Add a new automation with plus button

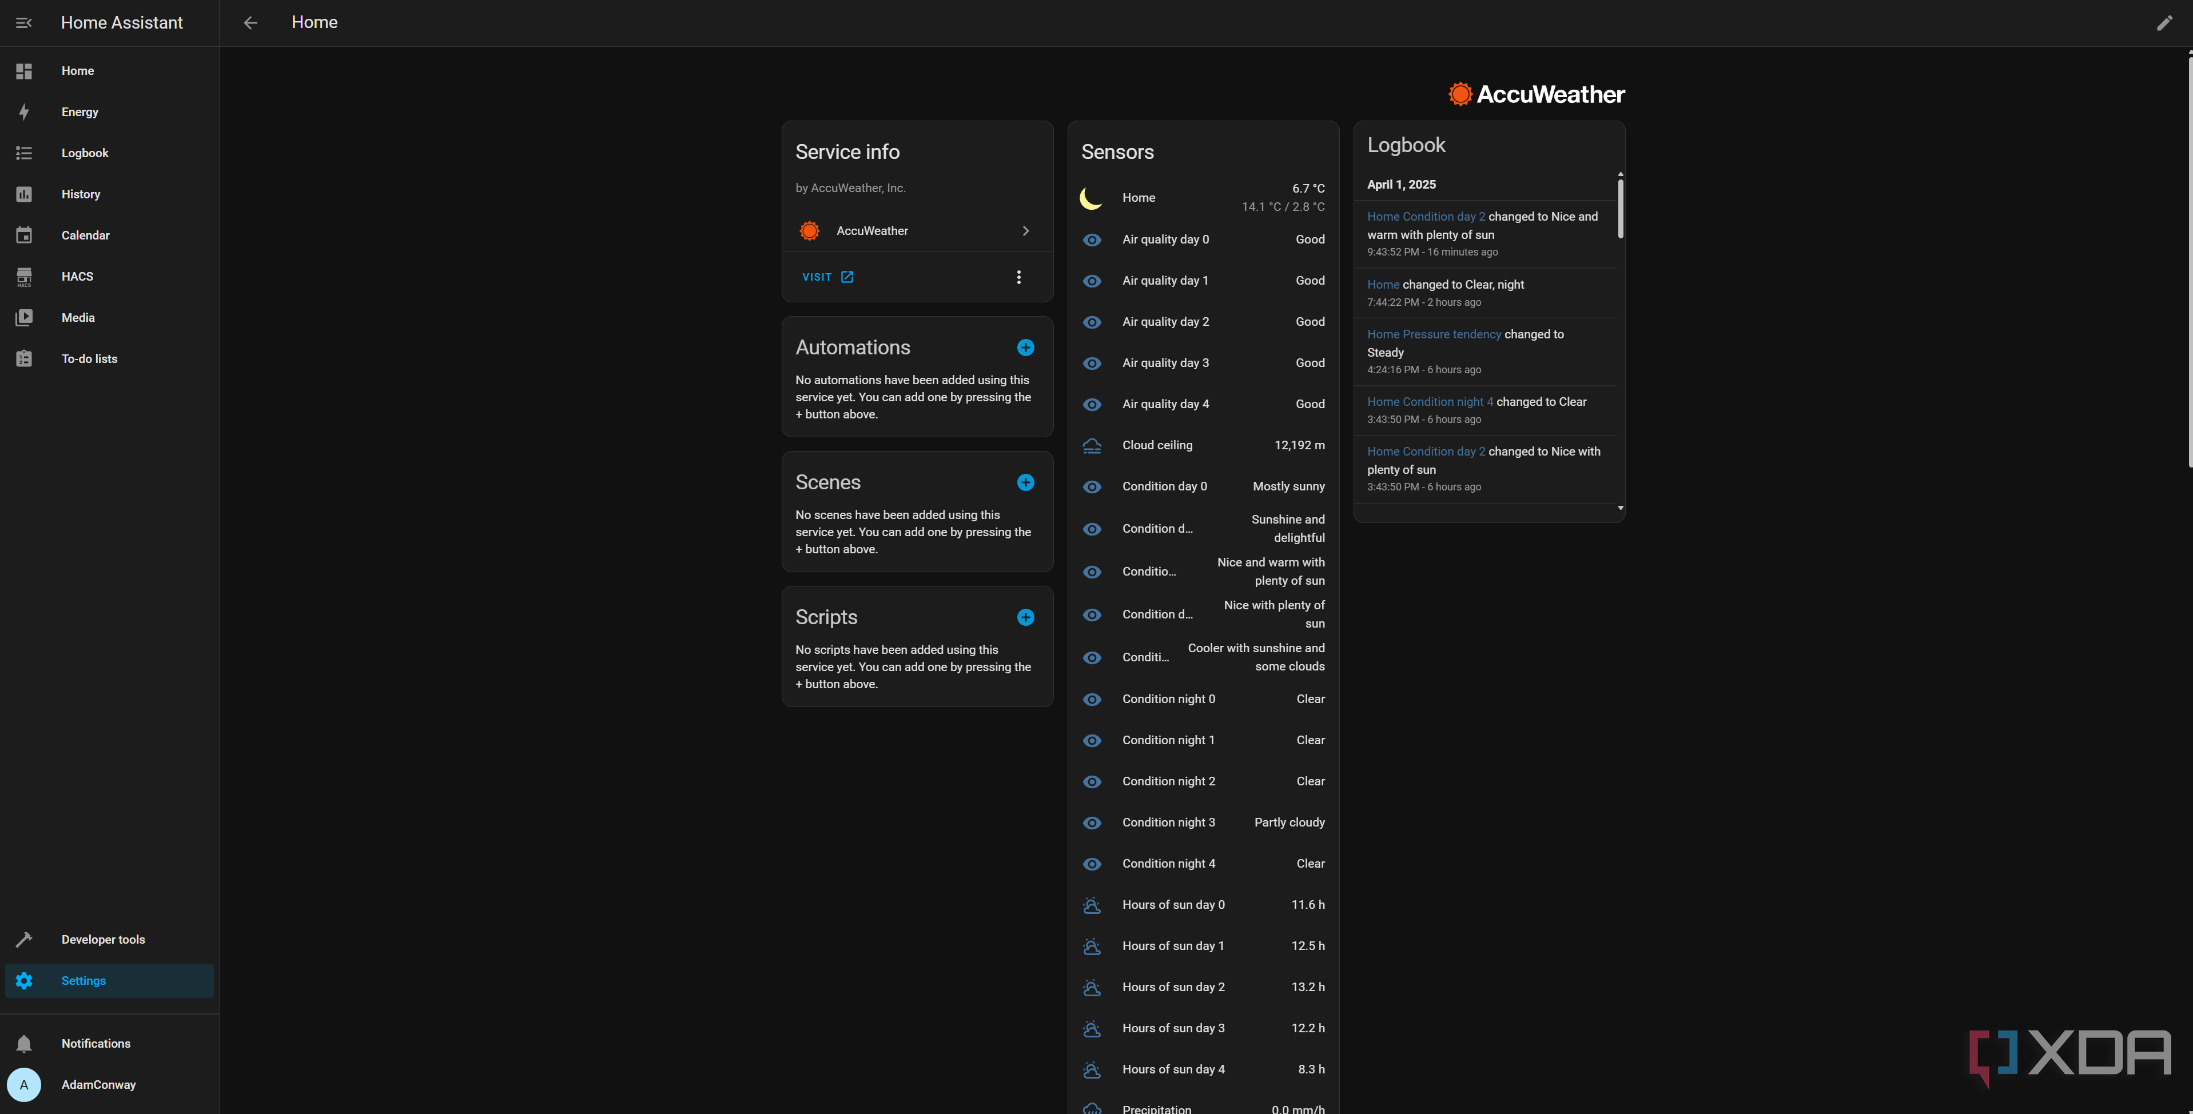pos(1026,347)
